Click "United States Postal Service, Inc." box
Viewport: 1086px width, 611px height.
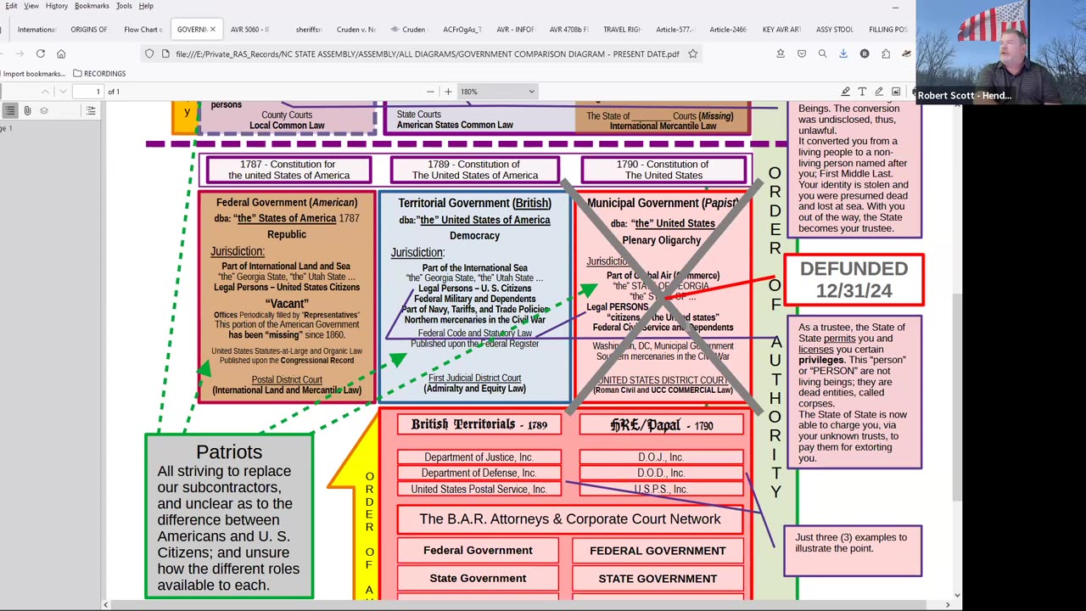coord(479,489)
